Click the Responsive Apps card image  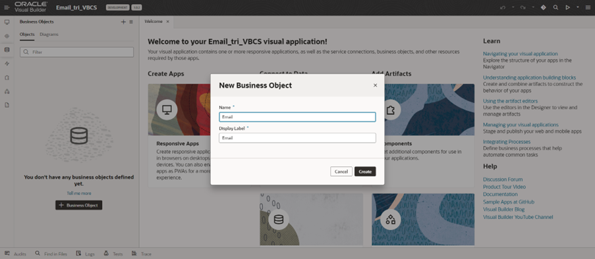179,110
